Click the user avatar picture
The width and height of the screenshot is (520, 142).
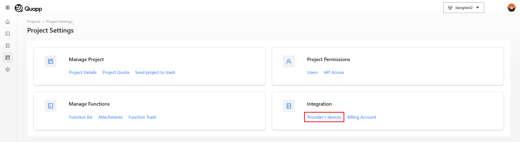coord(511,8)
